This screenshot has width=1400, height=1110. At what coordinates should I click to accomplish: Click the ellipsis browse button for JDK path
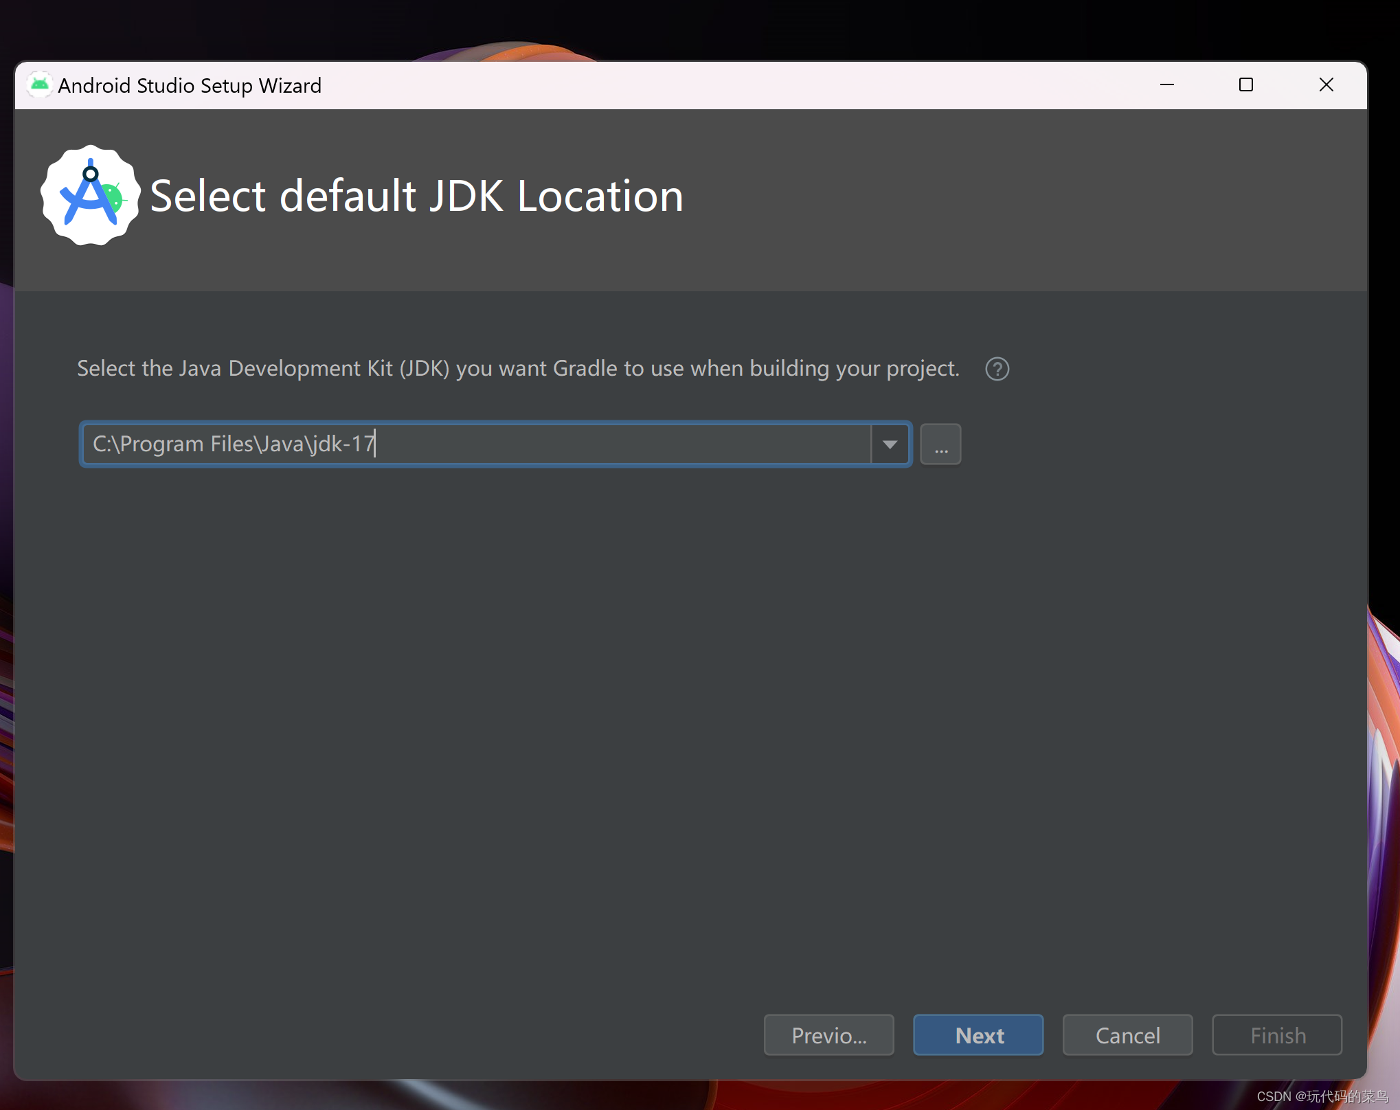point(940,444)
